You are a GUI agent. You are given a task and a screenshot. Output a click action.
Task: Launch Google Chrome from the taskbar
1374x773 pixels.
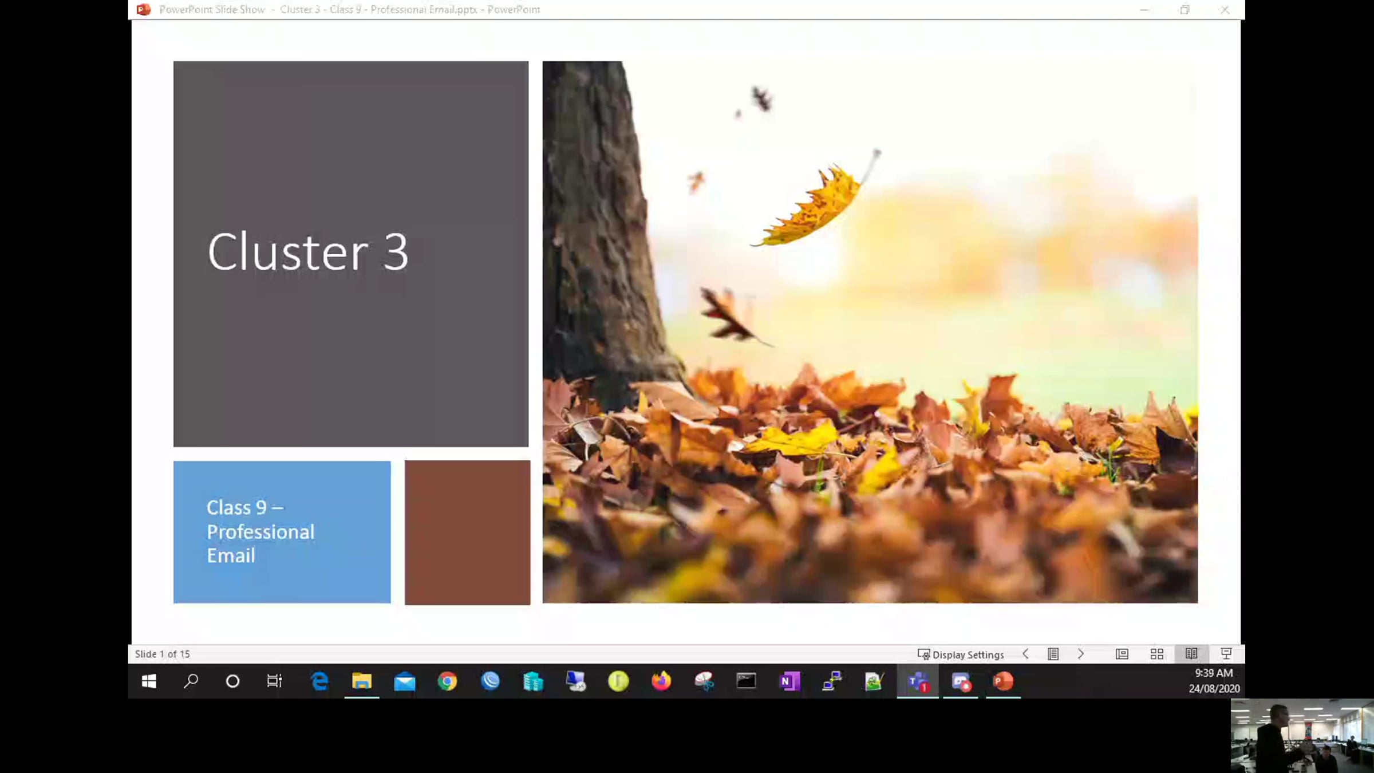pyautogui.click(x=447, y=681)
